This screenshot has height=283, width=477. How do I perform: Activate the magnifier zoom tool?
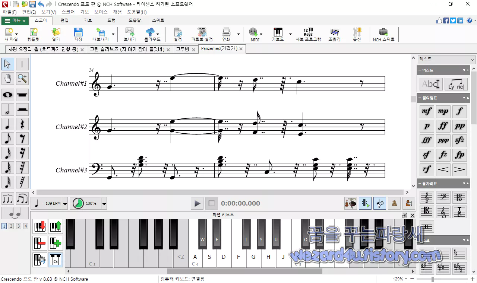coord(22,78)
